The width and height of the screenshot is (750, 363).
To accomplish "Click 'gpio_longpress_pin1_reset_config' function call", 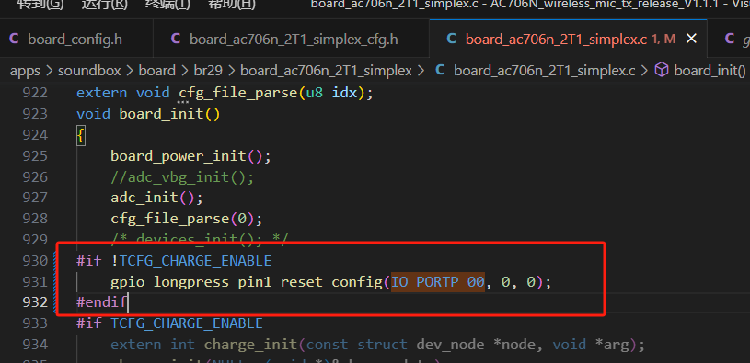I will (247, 282).
